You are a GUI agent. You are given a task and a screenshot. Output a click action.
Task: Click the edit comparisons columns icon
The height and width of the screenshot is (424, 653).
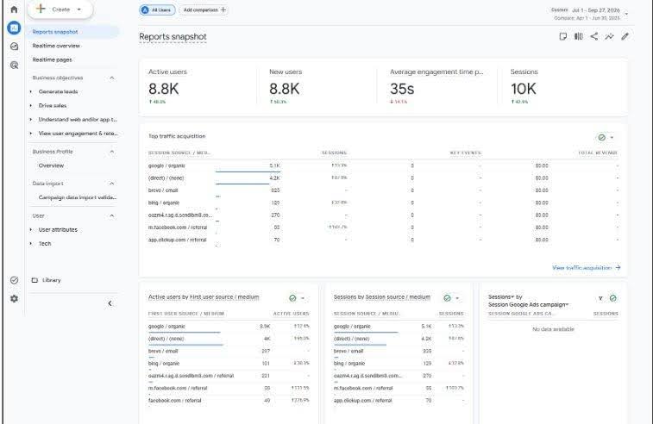[579, 36]
